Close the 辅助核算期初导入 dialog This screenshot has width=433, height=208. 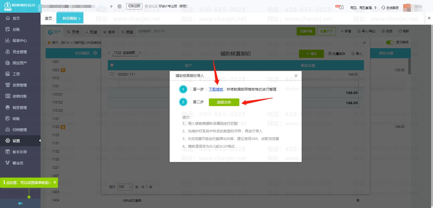(x=296, y=76)
